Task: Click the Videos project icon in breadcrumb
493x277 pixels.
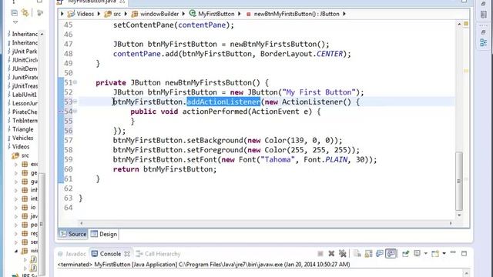Action: coord(71,14)
